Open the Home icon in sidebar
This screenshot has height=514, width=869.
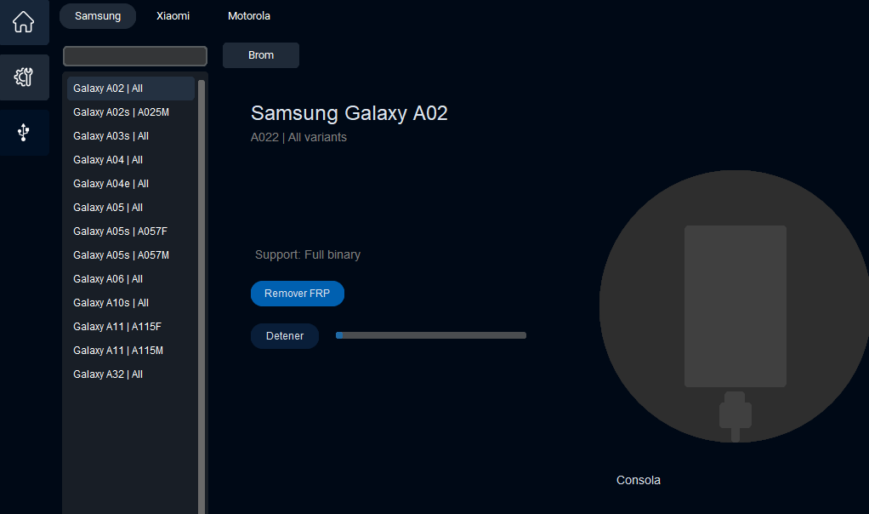[24, 22]
